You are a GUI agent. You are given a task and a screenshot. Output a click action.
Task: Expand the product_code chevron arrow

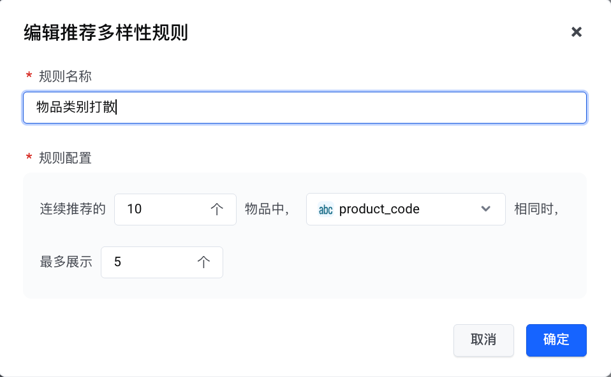(x=485, y=209)
